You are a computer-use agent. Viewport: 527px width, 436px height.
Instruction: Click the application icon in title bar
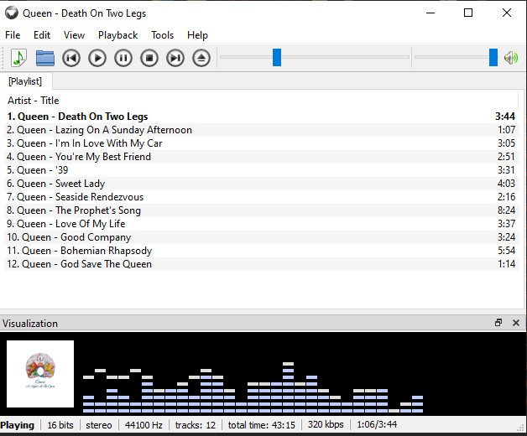pos(12,13)
